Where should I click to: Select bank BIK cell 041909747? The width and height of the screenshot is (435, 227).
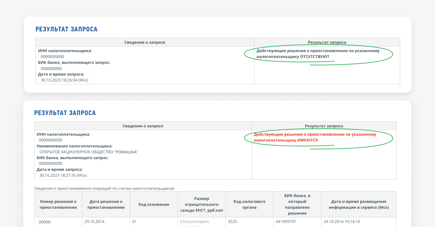tap(286, 221)
